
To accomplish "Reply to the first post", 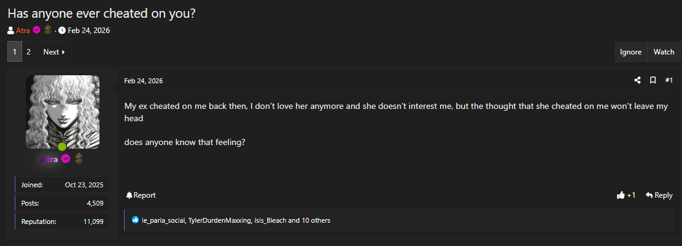I will pos(659,195).
